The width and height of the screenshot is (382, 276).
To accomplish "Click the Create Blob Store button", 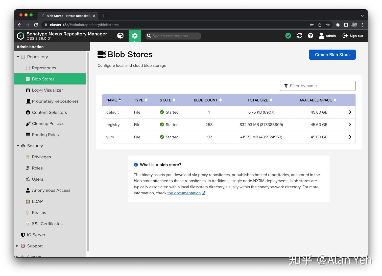I will [x=332, y=55].
